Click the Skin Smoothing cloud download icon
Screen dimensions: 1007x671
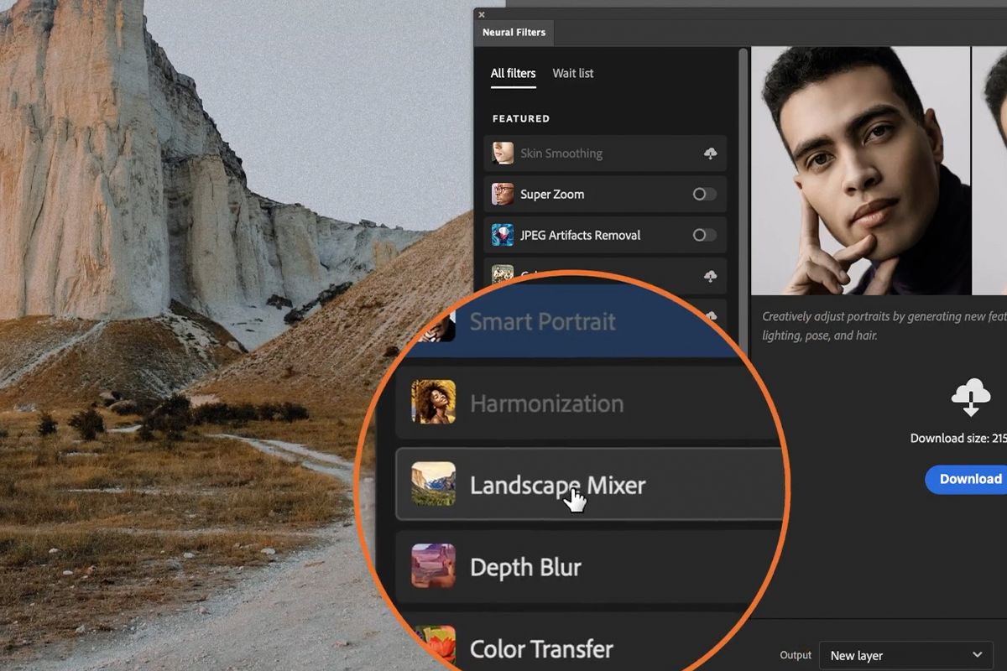tap(710, 153)
